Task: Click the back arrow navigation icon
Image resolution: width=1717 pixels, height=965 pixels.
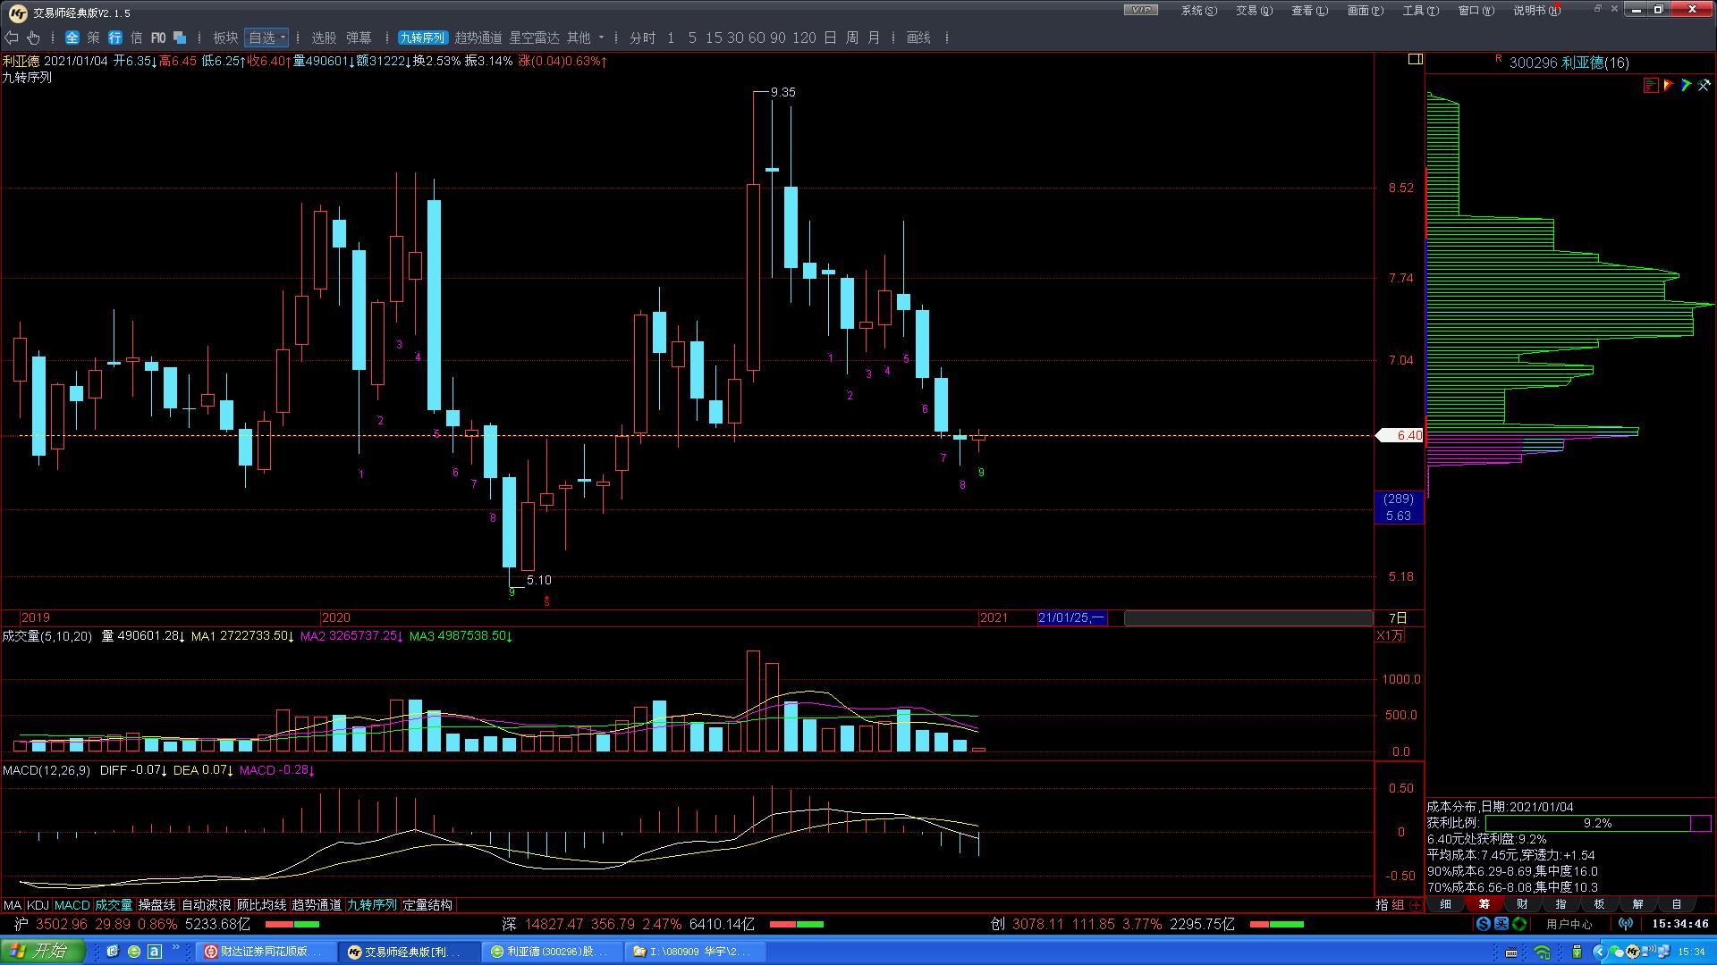Action: 12,38
